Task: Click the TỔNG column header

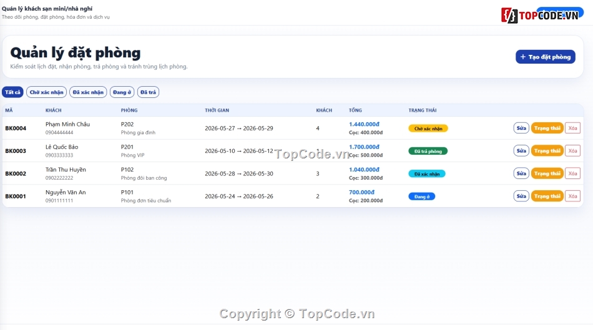Action: (355, 110)
